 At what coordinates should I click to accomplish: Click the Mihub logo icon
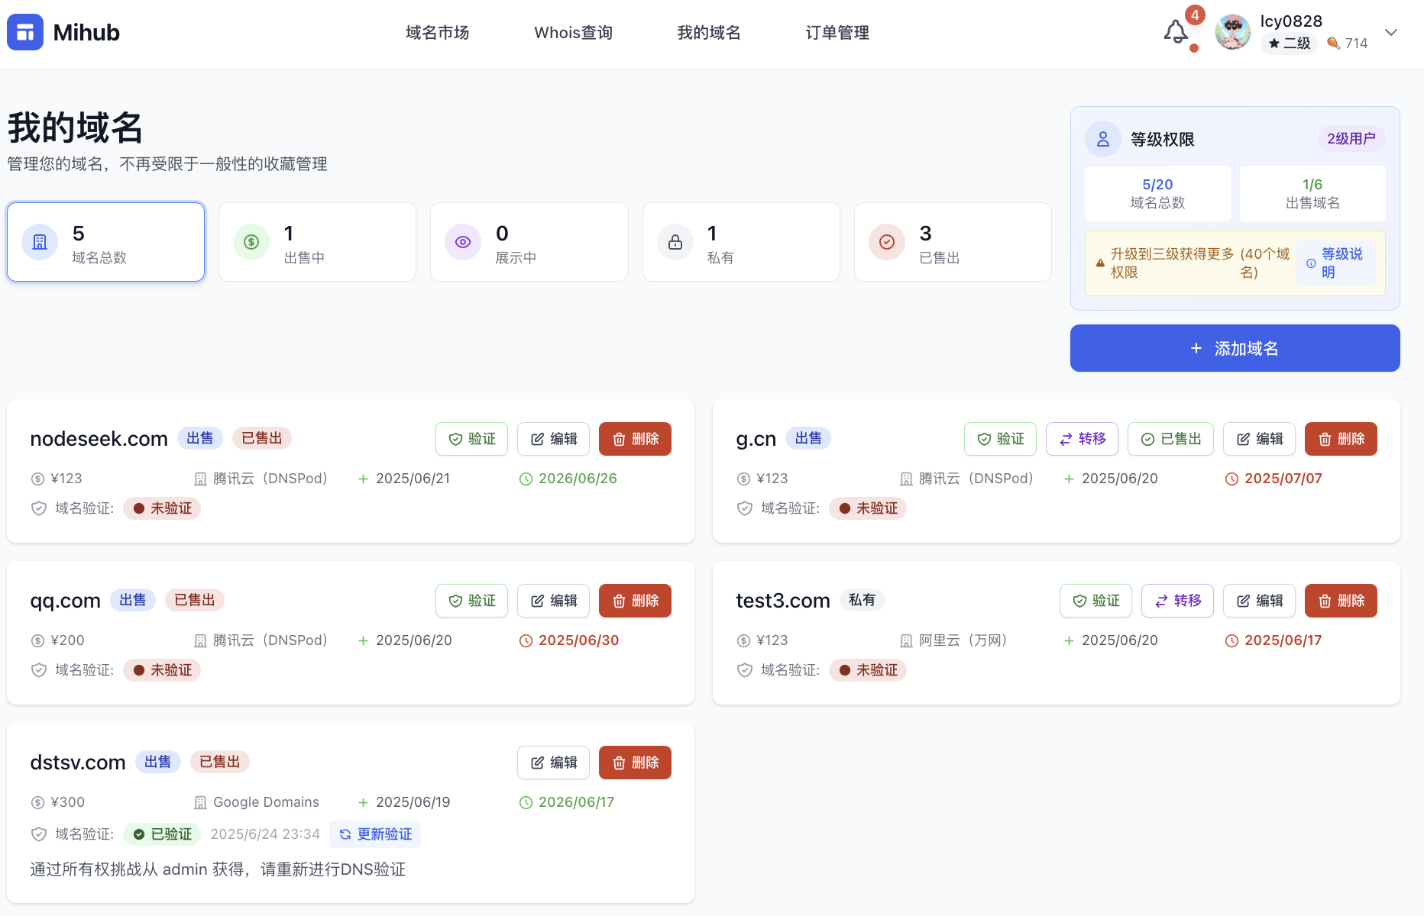[x=25, y=33]
